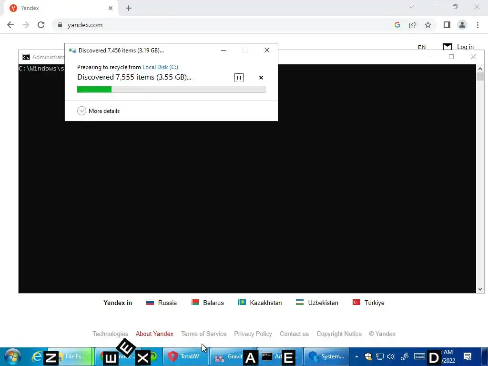Image resolution: width=488 pixels, height=366 pixels.
Task: Show hidden tray icons arrow
Action: pos(356,356)
